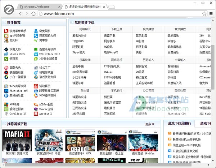Open the Grand Theft Auto 4 thumbnail
The height and width of the screenshot is (168, 216).
pos(80,141)
